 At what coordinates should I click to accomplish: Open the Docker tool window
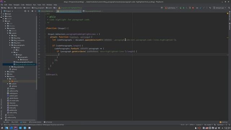[x=23, y=122]
